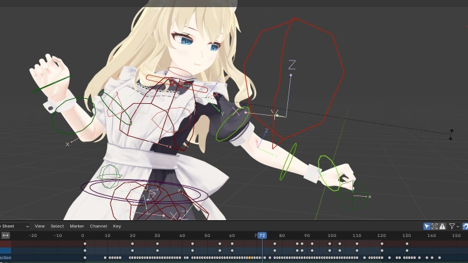Toggle Only Show Errors warning icon
This screenshot has height=263, width=468.
[x=443, y=226]
